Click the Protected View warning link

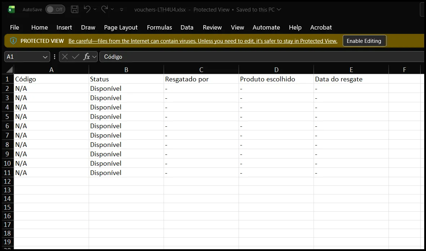click(x=203, y=41)
